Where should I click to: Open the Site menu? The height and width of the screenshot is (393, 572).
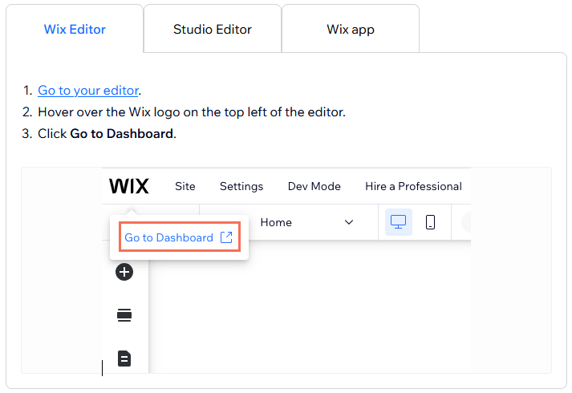(185, 186)
